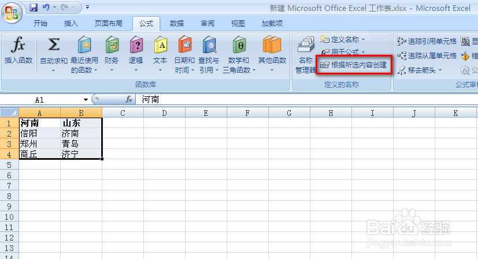Expand the 逻辑 dropdown arrow

click(136, 70)
